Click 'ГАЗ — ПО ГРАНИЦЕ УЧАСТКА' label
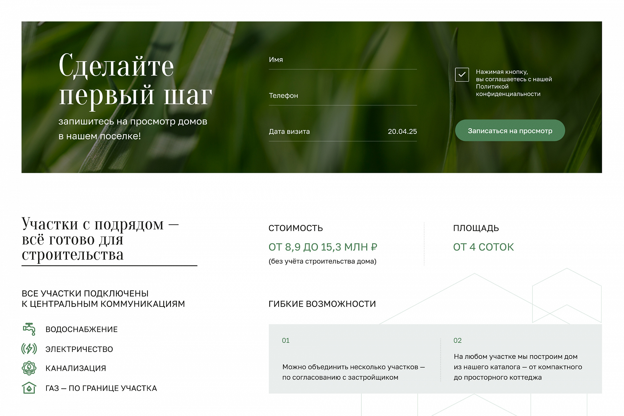This screenshot has height=416, width=624. click(x=101, y=388)
